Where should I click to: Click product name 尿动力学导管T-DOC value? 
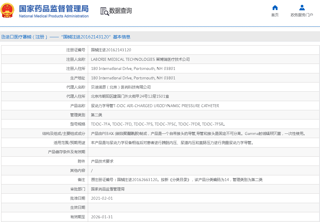(x=155, y=106)
